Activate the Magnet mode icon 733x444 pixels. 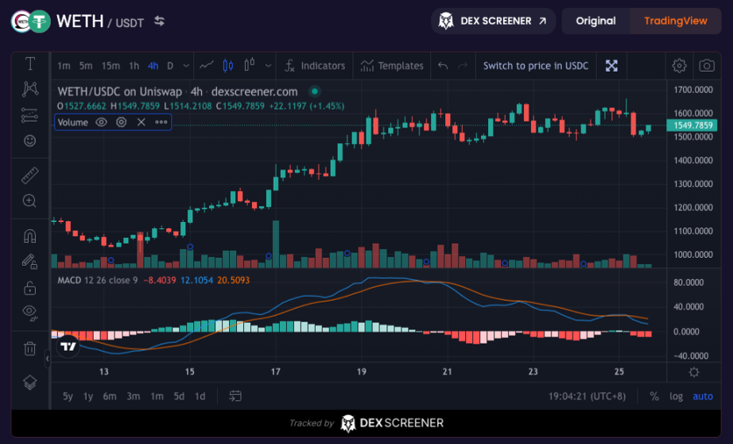30,236
